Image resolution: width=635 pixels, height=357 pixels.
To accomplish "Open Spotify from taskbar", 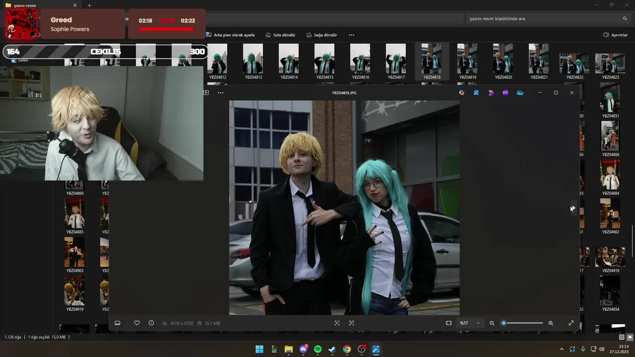I will point(318,349).
